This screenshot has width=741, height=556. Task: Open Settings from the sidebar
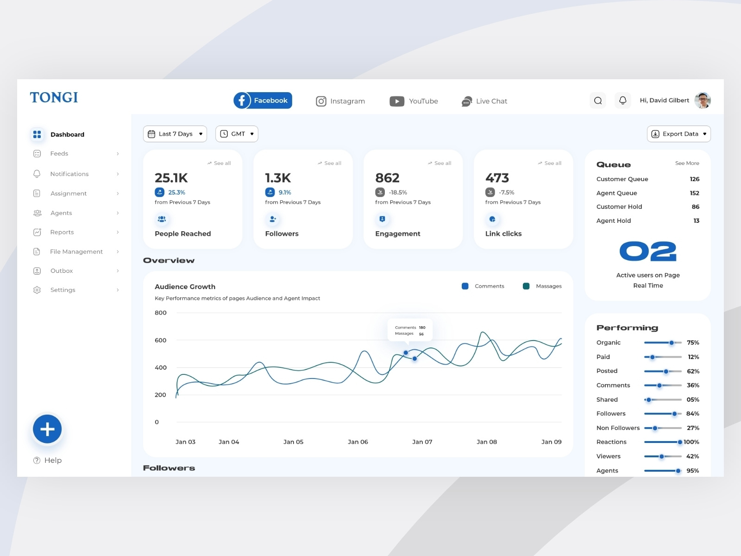[63, 290]
